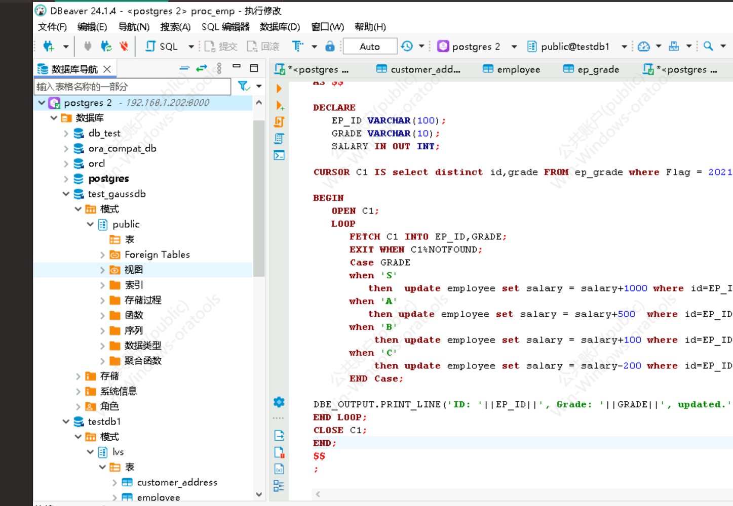Toggle the Auto commit mode box
Image resolution: width=733 pixels, height=506 pixels.
pos(370,47)
